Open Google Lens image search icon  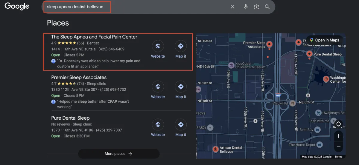coord(256,7)
